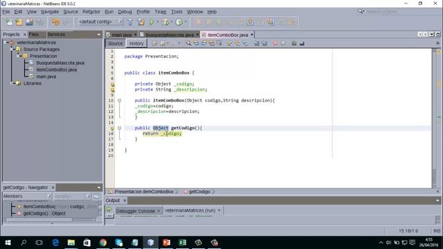The image size is (443, 249).
Task: Open the Profile Project dropdown arrow
Action: (x=186, y=21)
